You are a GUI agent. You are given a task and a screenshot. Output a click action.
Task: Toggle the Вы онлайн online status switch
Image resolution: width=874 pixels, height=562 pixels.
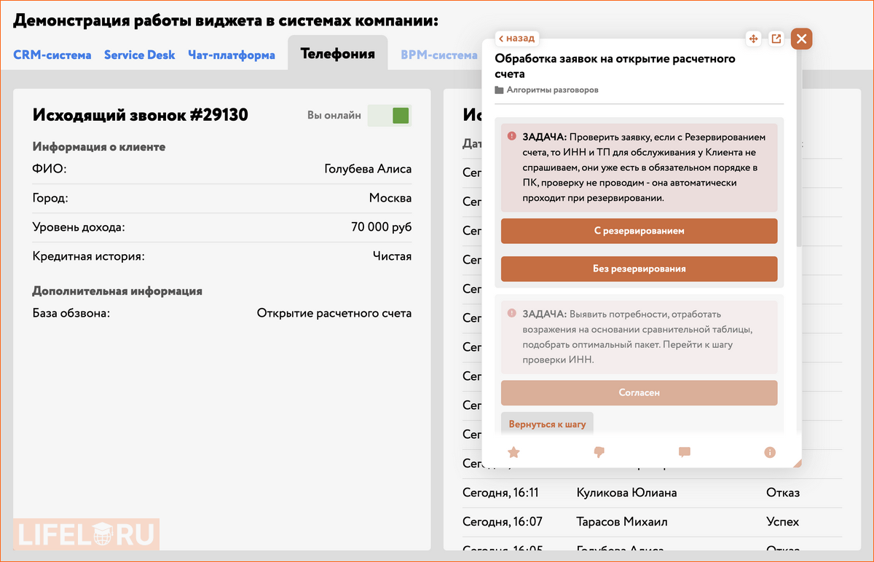[389, 115]
